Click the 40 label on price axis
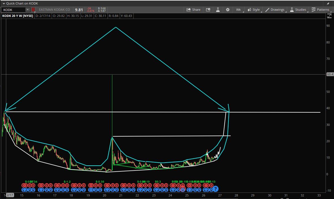This screenshot has width=334, height=199. [328, 108]
